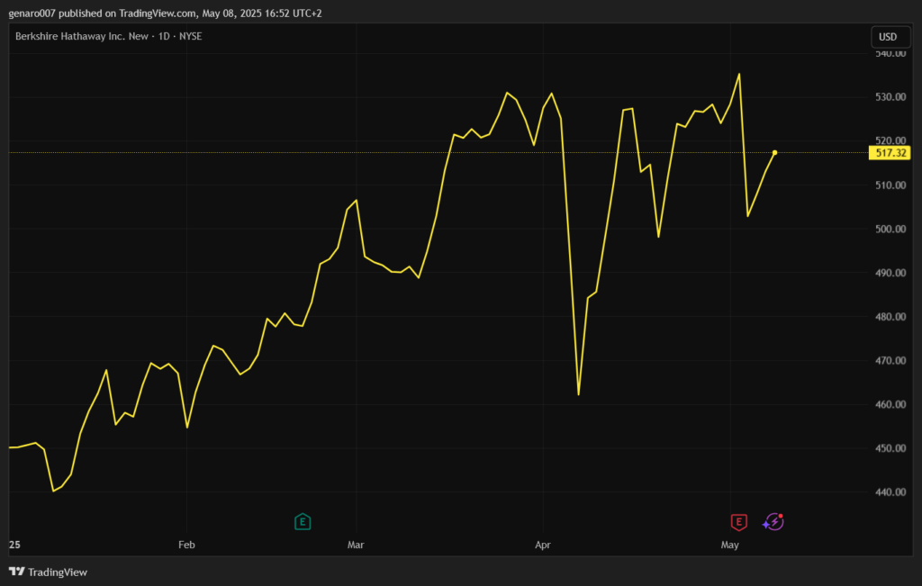Click the green earnings E marker
This screenshot has height=586, width=922.
tap(303, 521)
